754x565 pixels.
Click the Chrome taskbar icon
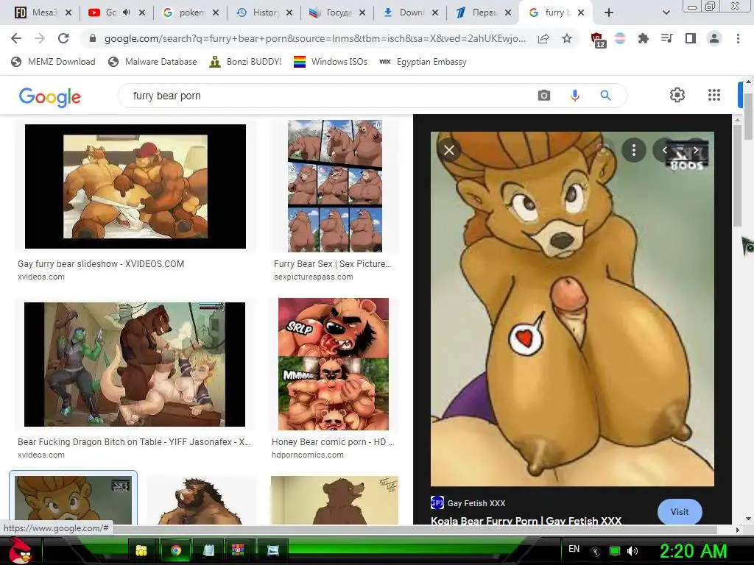pyautogui.click(x=176, y=550)
